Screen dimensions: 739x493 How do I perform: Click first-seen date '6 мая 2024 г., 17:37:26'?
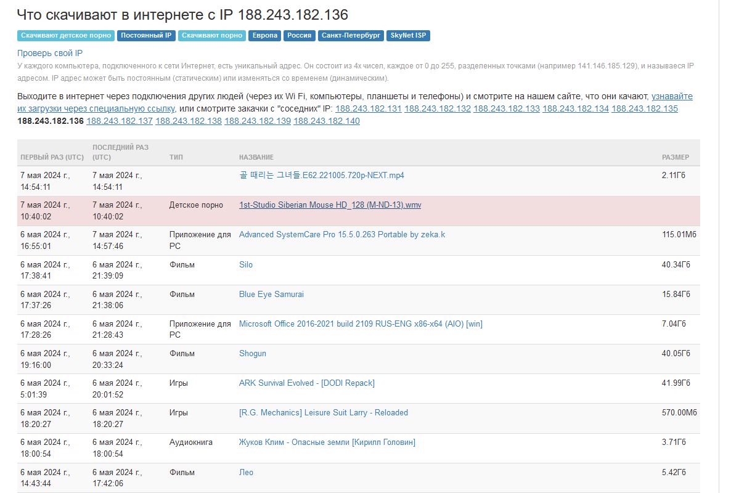45,299
